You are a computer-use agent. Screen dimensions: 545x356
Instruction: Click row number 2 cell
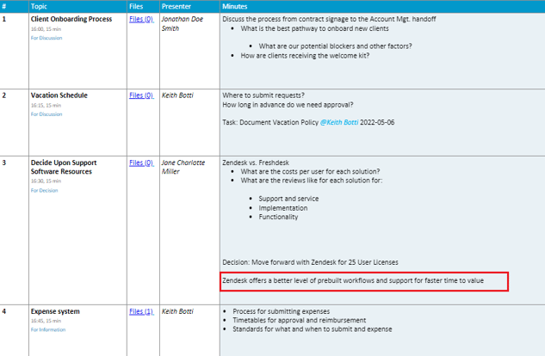[x=15, y=122]
